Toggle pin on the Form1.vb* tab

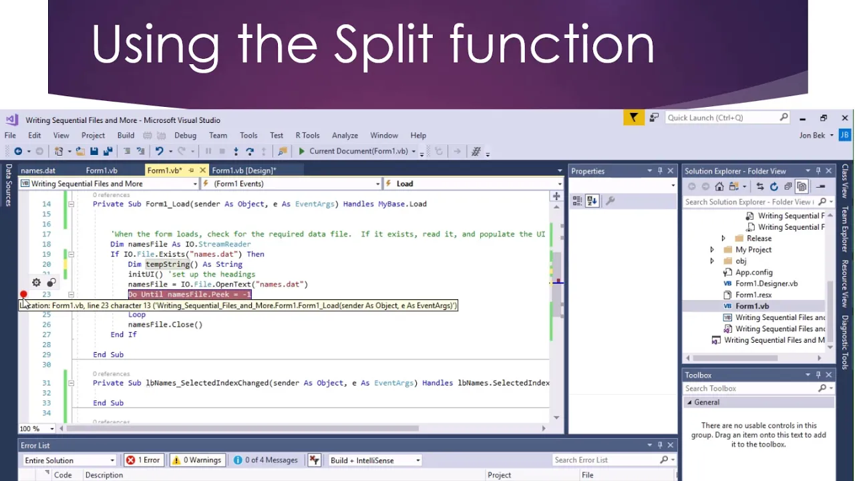(191, 171)
